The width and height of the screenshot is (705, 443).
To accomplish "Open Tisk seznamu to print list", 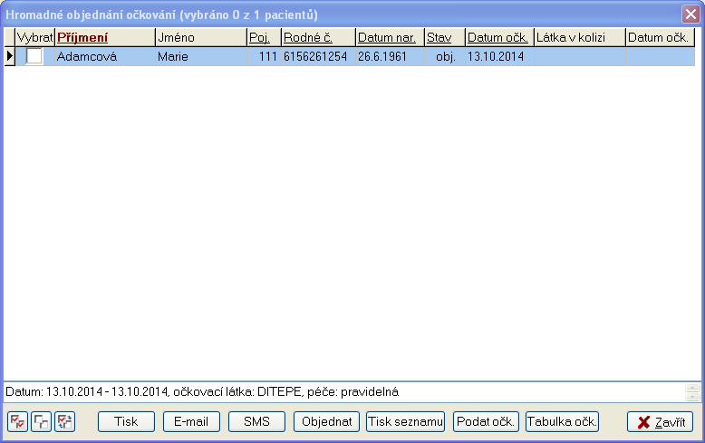I will coord(405,422).
